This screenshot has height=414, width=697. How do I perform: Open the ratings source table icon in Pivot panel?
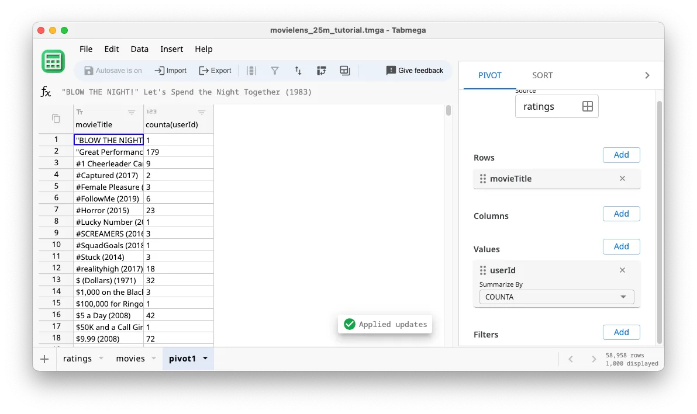click(x=588, y=106)
